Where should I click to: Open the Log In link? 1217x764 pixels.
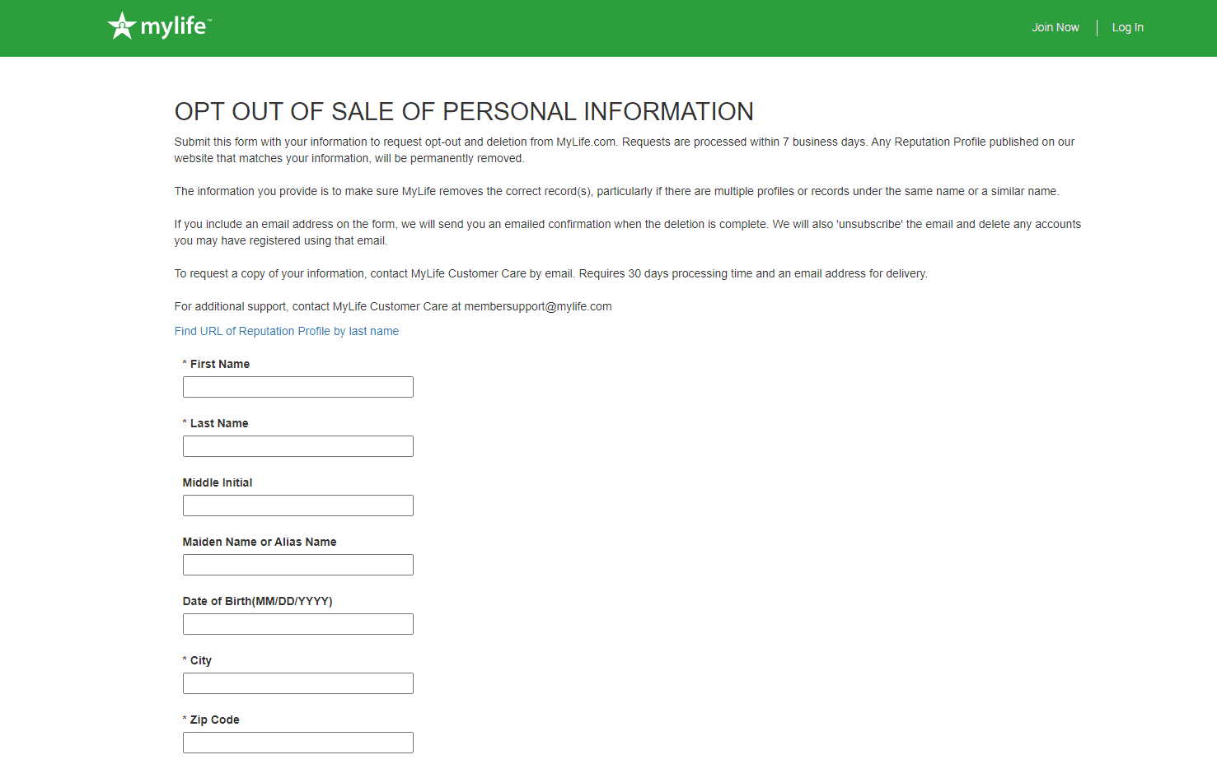click(x=1128, y=27)
